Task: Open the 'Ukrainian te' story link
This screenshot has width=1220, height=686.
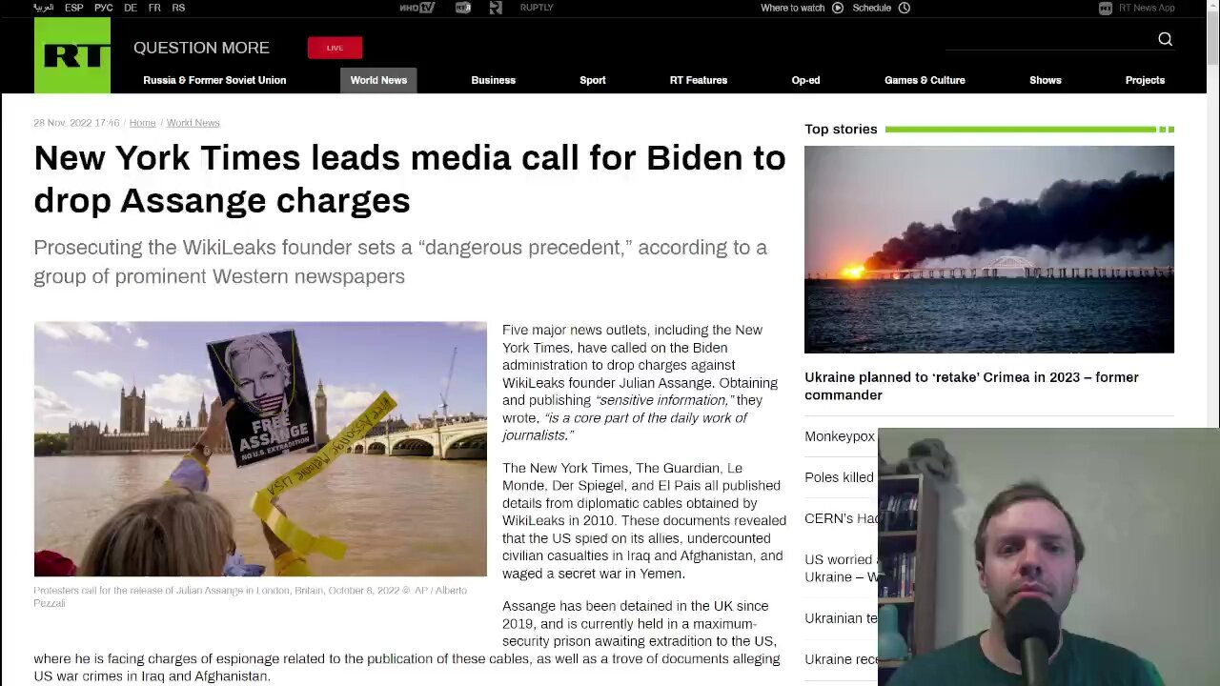Action: [841, 618]
